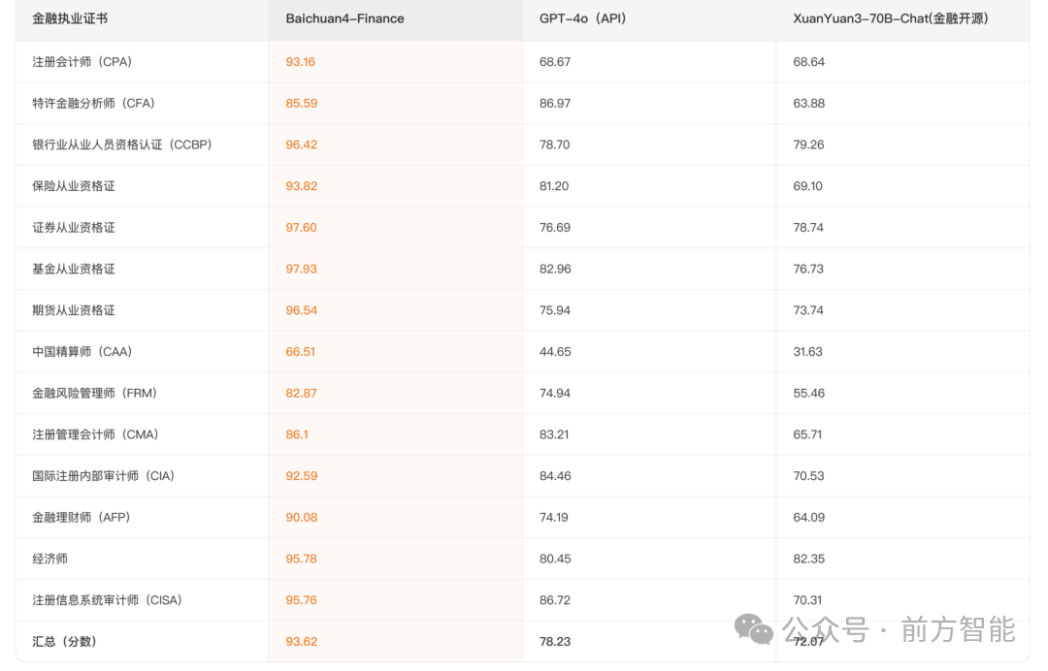Click the row label '证券从业资格证'
1048x671 pixels.
tap(74, 227)
